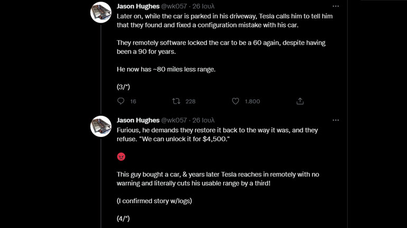Reply to the tweet ending in (3/*)
Image resolution: width=407 pixels, height=228 pixels.
[x=121, y=101]
